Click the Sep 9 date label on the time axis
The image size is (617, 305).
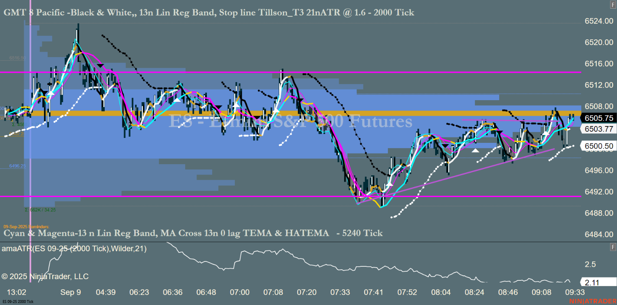(x=71, y=292)
